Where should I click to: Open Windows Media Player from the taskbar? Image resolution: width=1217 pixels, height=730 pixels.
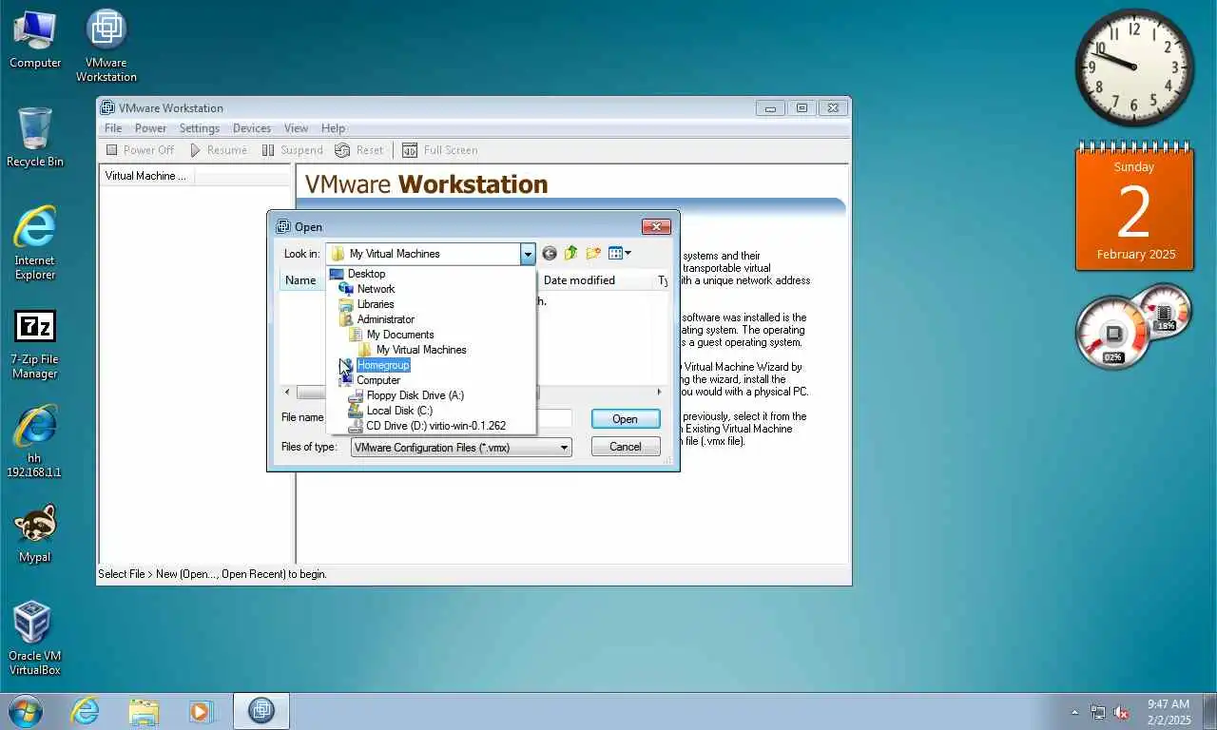[202, 711]
